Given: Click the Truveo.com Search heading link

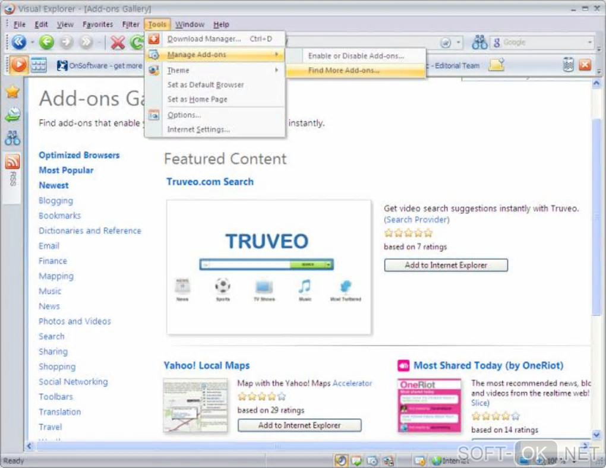Looking at the screenshot, I should tap(210, 182).
